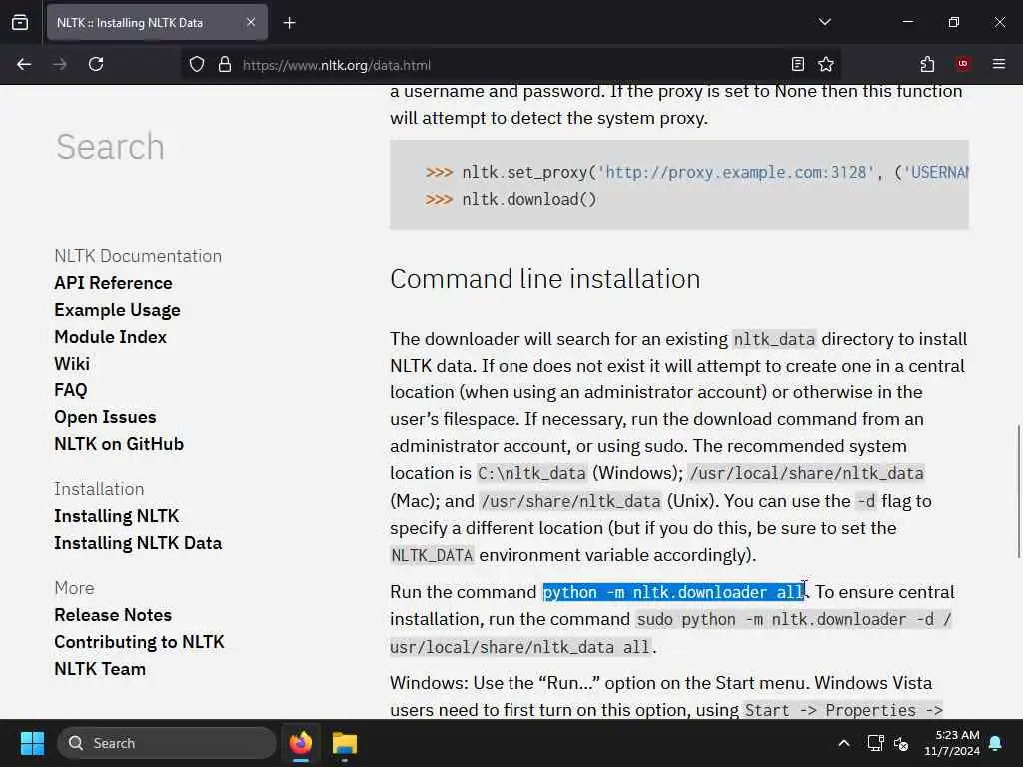Screen dimensions: 1023x767
Task: Click the taskbar Search box
Action: coord(167,743)
